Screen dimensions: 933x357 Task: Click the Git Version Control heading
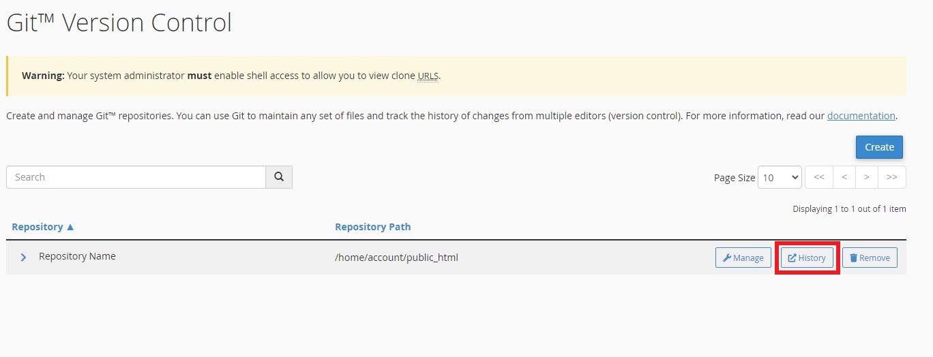pyautogui.click(x=119, y=22)
